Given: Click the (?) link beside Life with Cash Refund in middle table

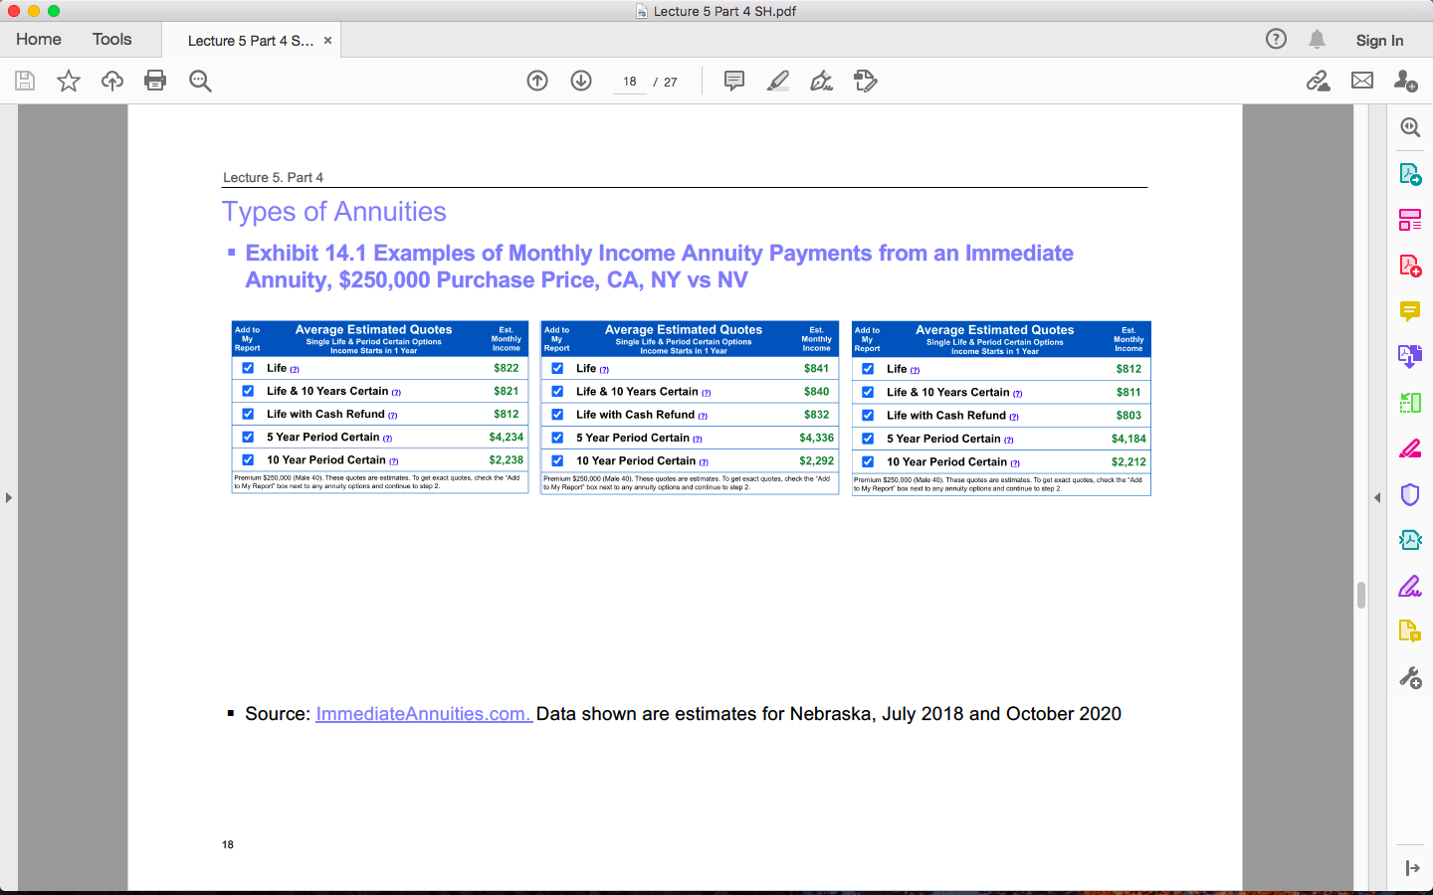Looking at the screenshot, I should (x=703, y=416).
